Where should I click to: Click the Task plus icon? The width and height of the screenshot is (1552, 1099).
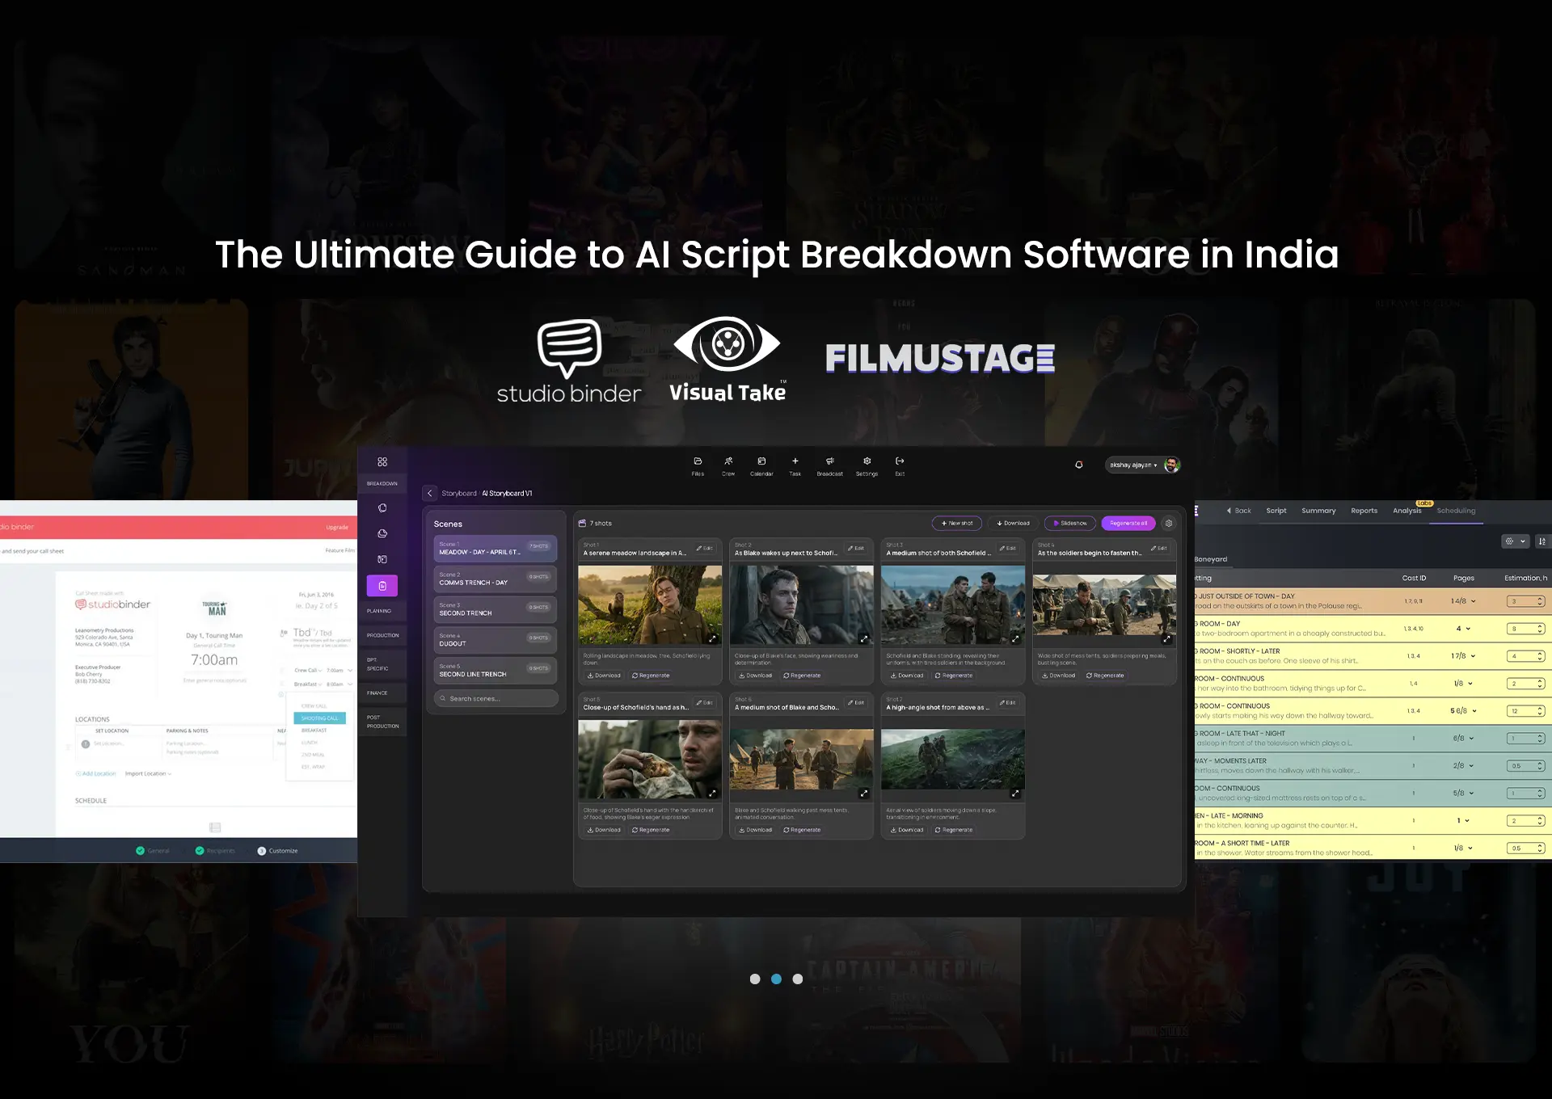tap(795, 461)
